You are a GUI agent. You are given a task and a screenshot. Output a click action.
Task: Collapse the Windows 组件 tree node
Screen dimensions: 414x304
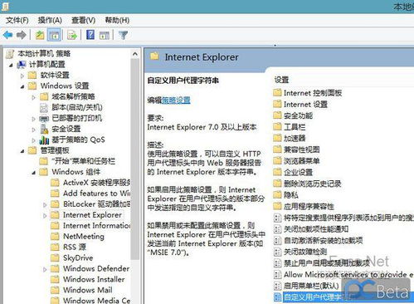(33, 173)
